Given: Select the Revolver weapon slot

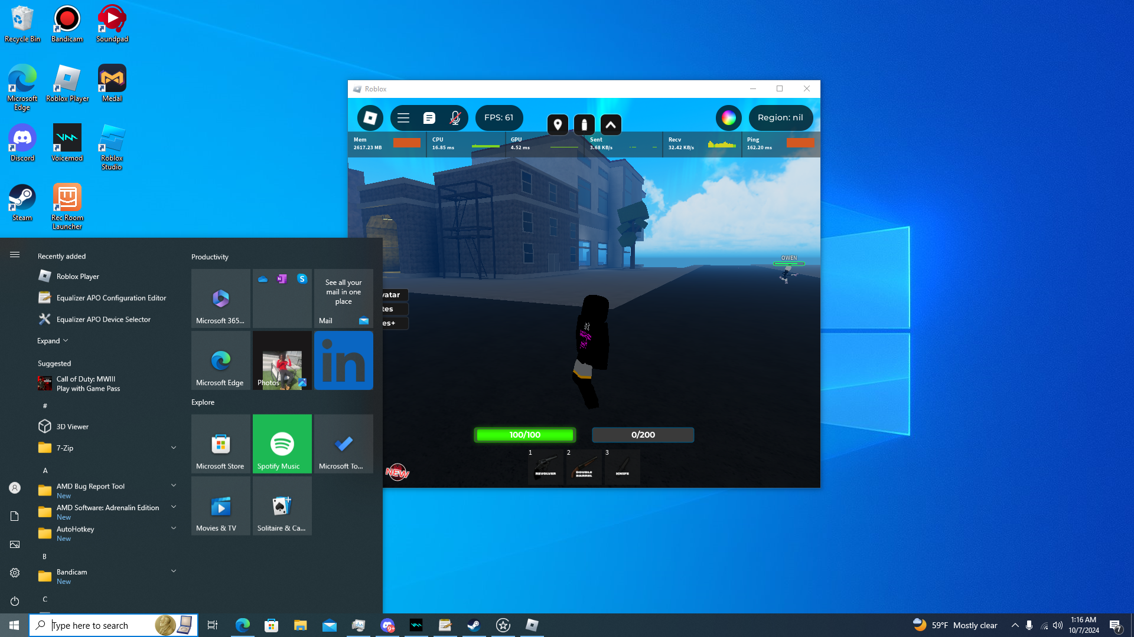Looking at the screenshot, I should pyautogui.click(x=545, y=467).
